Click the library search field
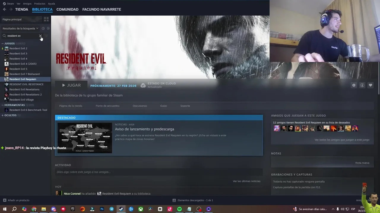 [x=22, y=36]
